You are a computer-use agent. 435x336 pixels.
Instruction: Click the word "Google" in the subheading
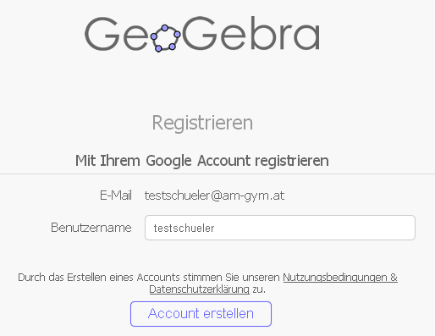[x=168, y=161]
